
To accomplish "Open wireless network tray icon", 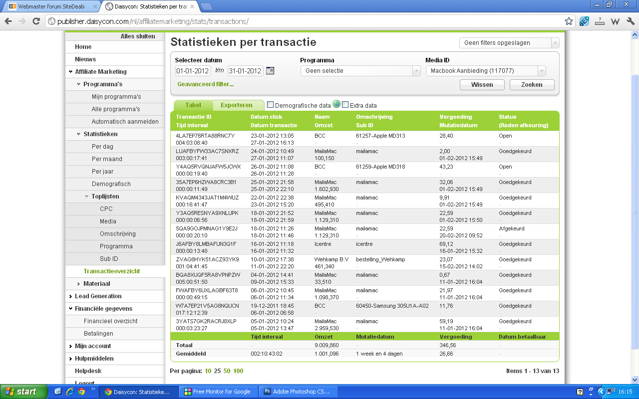I will pos(611,392).
